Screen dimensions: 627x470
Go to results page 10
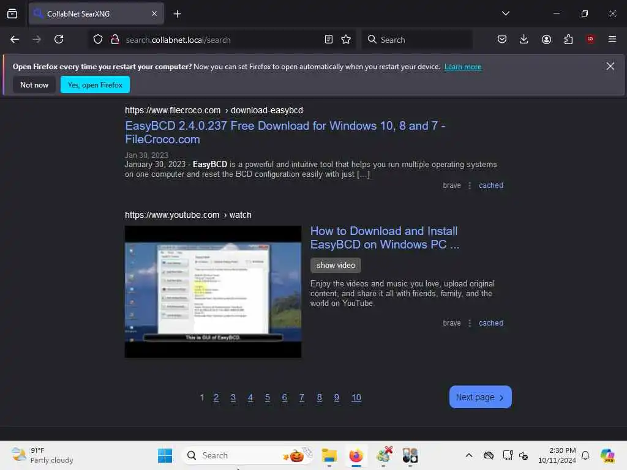(356, 397)
